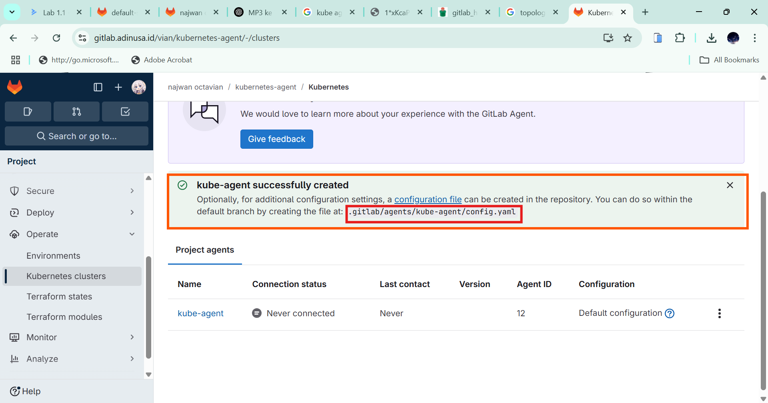Switch to the gitlab_h tab

coord(464,12)
